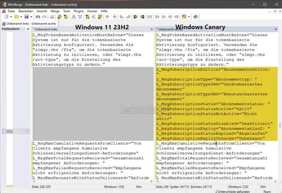Viewport: 282px width, 193px height.
Task: Go to Next Difference icon
Action: point(60,17)
